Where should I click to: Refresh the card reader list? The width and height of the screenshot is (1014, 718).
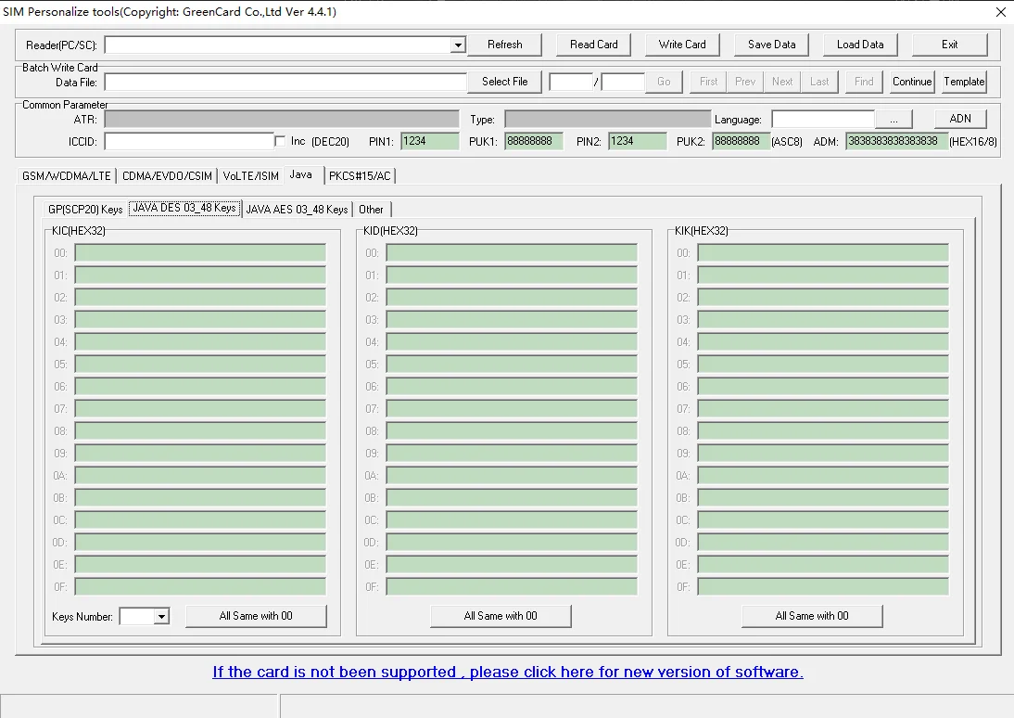point(504,45)
